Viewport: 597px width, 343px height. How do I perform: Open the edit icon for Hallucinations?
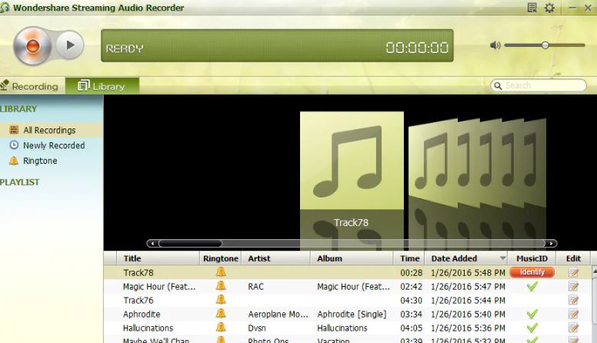tap(573, 328)
